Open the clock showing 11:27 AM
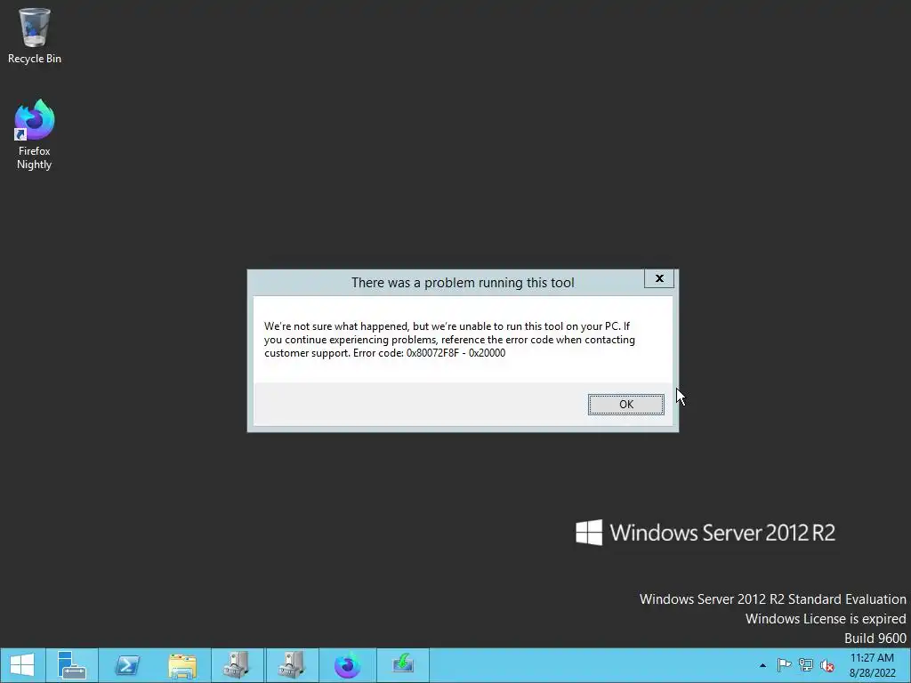Viewport: 911px width, 683px height. 872,665
